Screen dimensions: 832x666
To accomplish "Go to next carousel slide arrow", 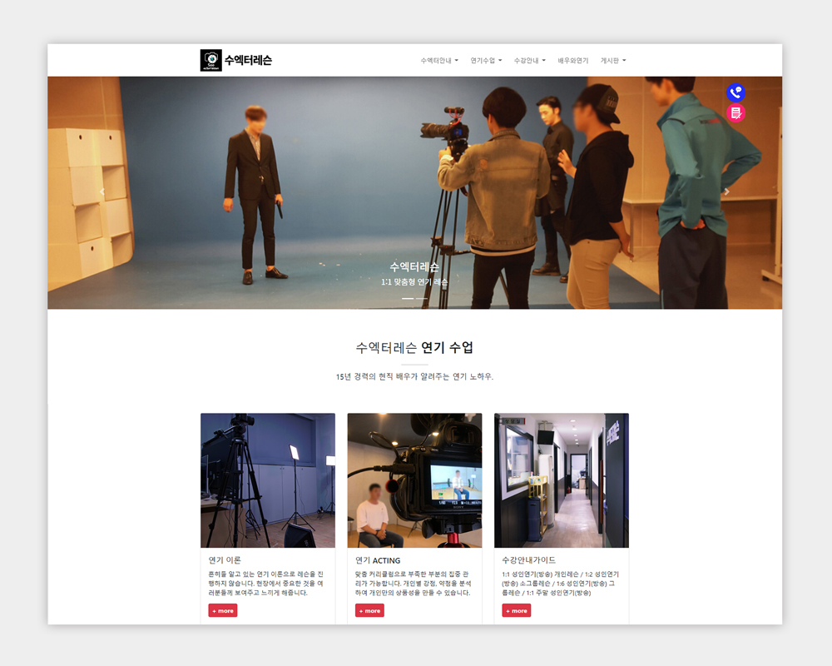I will point(726,191).
